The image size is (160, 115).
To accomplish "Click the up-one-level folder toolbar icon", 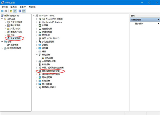I will click(11, 11).
